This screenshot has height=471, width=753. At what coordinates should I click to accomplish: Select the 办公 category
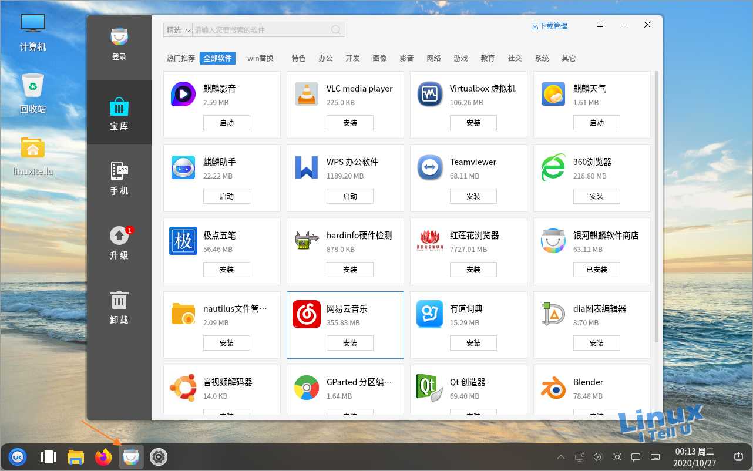click(x=325, y=58)
